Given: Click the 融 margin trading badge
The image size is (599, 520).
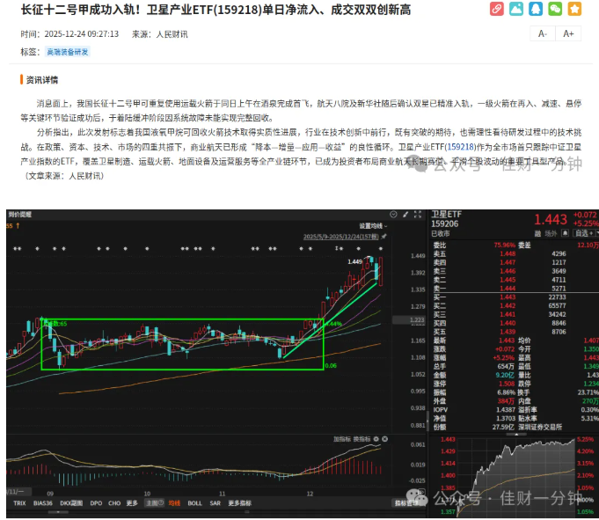Looking at the screenshot, I should (x=537, y=233).
